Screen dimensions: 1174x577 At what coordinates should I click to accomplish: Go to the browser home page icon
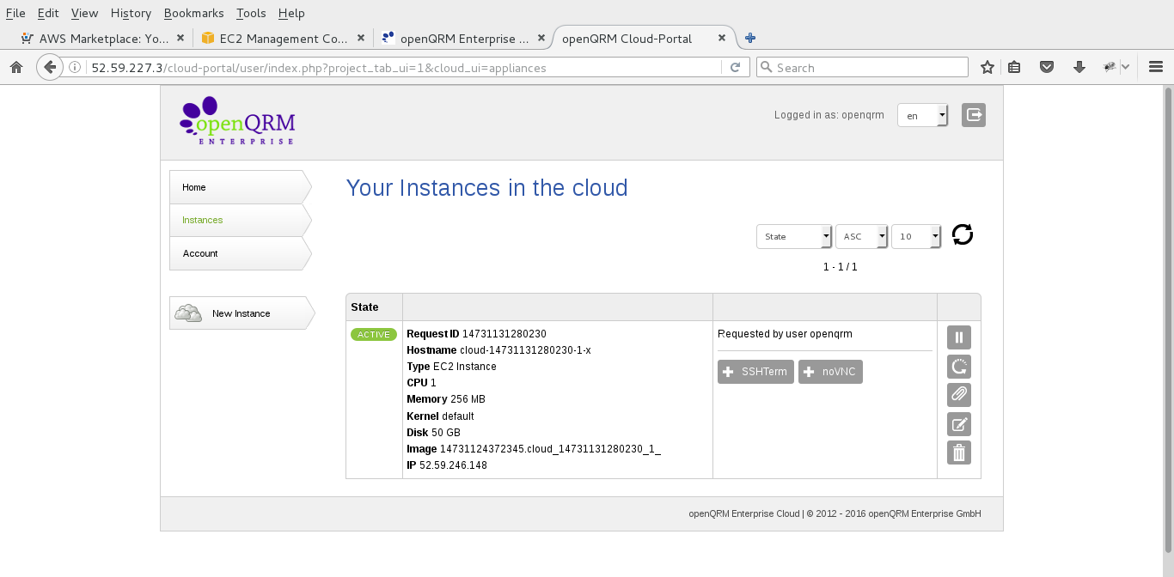[16, 67]
